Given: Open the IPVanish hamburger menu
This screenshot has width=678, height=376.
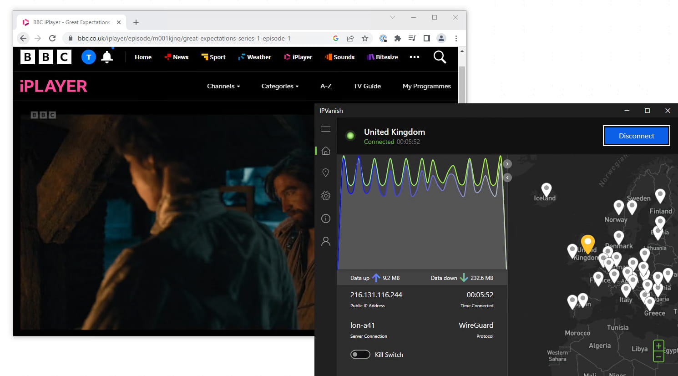Looking at the screenshot, I should coord(325,129).
